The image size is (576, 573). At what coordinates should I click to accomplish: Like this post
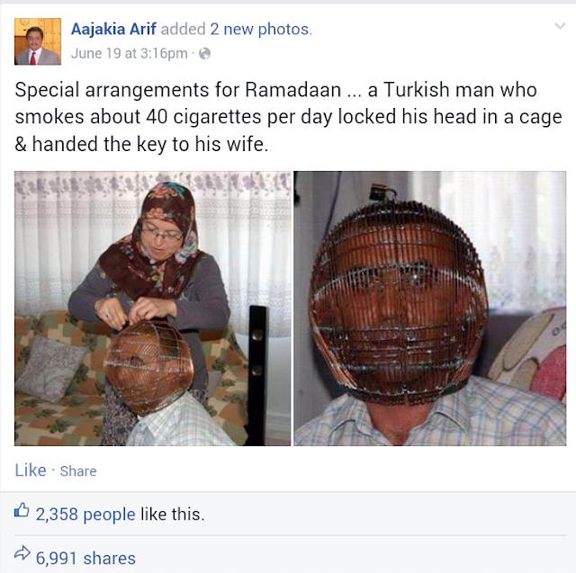(x=31, y=470)
